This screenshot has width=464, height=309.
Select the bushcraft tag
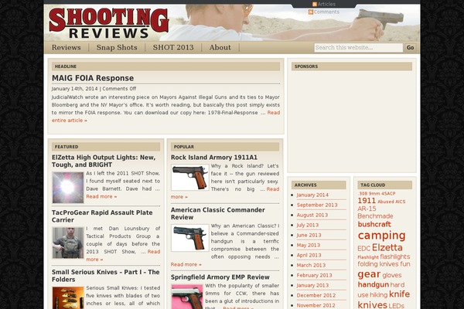(x=374, y=225)
